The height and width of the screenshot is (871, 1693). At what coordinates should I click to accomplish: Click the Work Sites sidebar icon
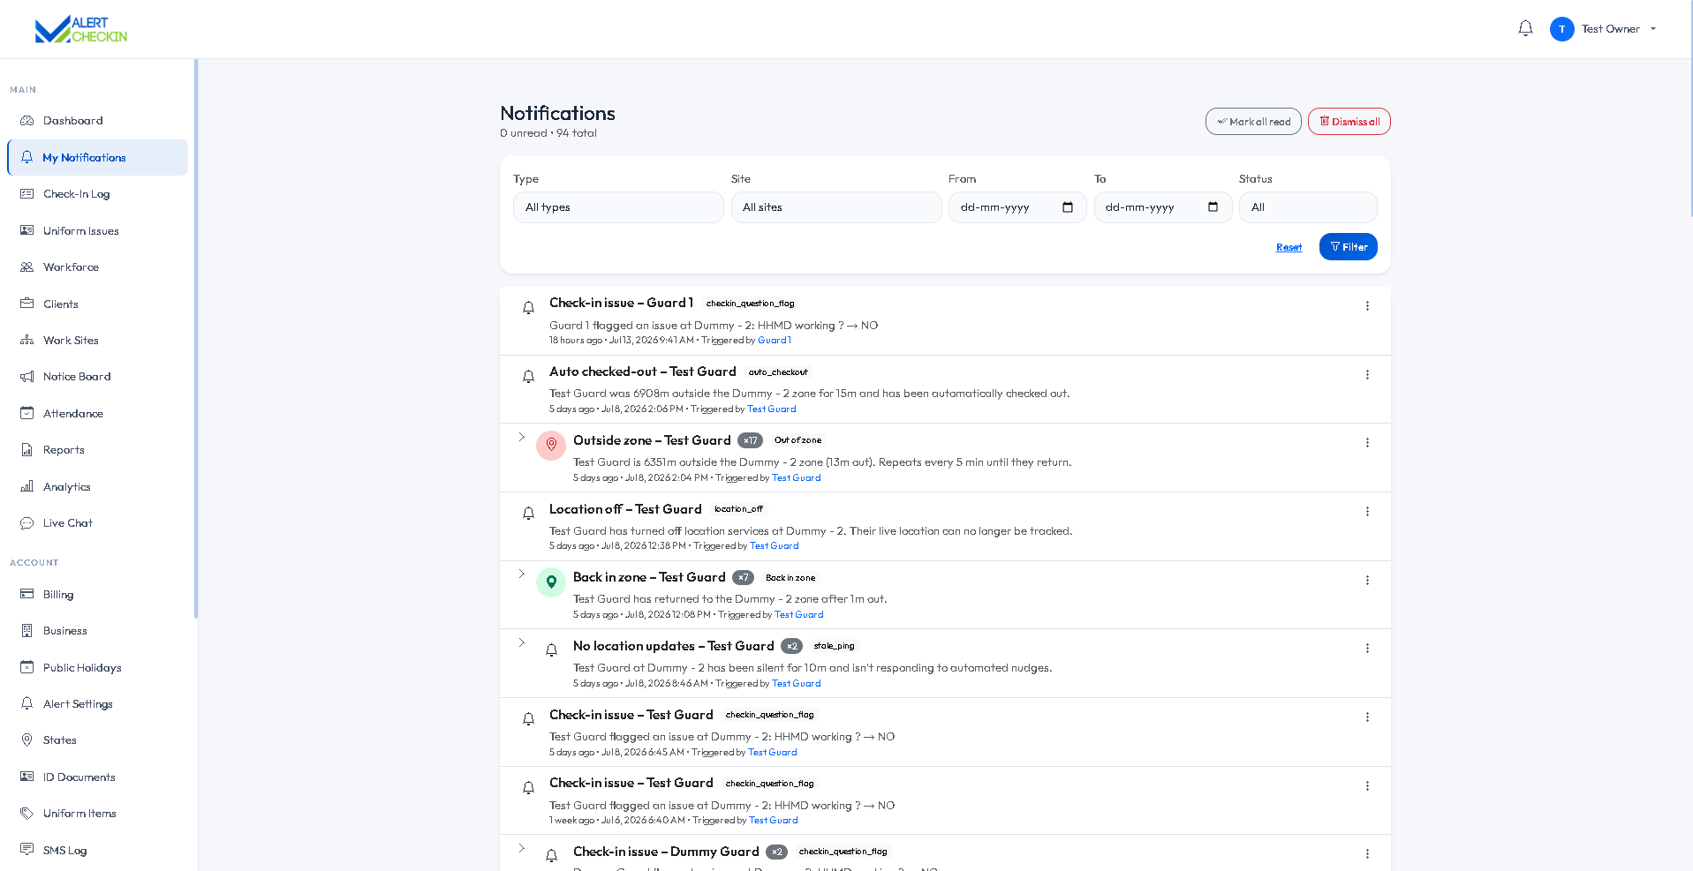point(27,340)
